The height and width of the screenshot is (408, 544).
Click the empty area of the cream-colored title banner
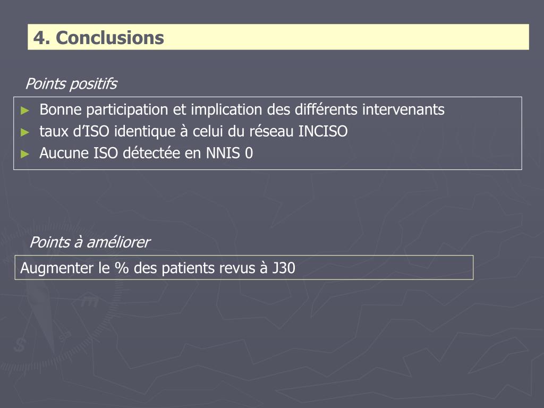[x=347, y=37]
